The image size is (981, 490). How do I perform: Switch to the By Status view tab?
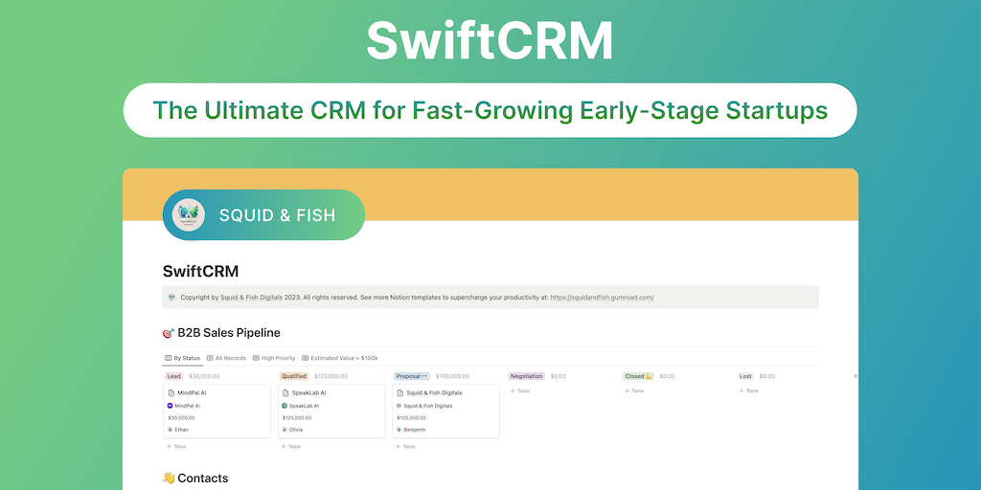point(183,358)
